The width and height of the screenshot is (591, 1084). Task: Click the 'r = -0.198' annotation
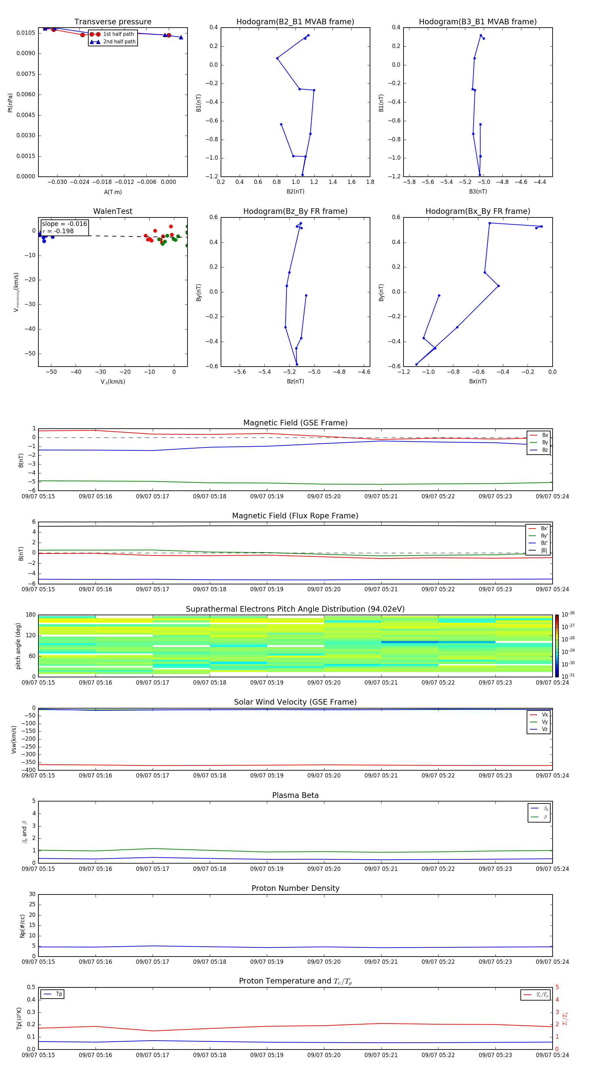coord(58,231)
